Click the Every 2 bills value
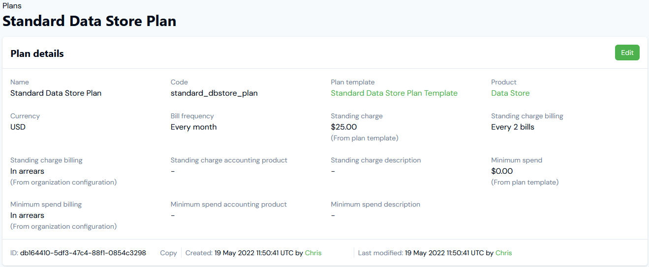 coord(513,127)
